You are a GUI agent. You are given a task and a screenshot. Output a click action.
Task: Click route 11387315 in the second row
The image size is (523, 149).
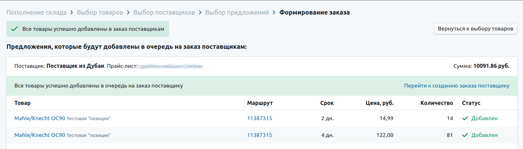[x=259, y=135]
